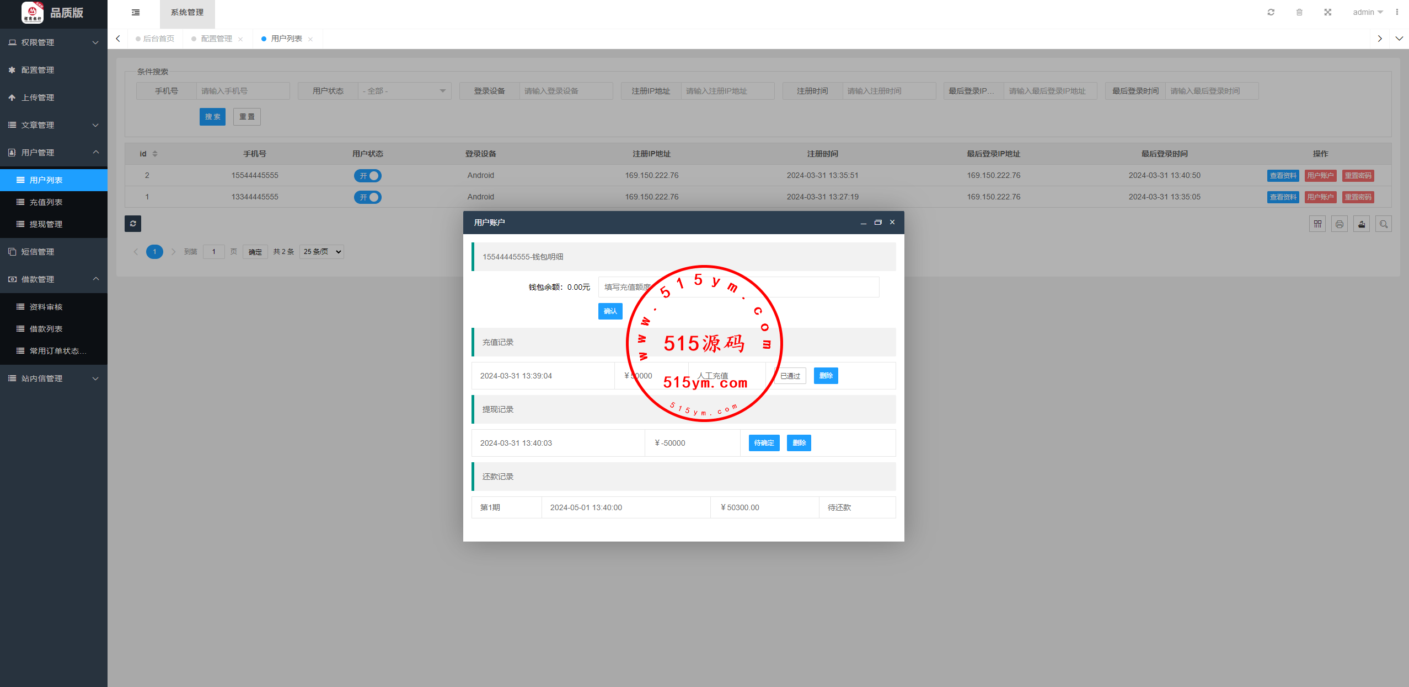The height and width of the screenshot is (687, 1409).
Task: Sort table by id column
Action: [155, 154]
